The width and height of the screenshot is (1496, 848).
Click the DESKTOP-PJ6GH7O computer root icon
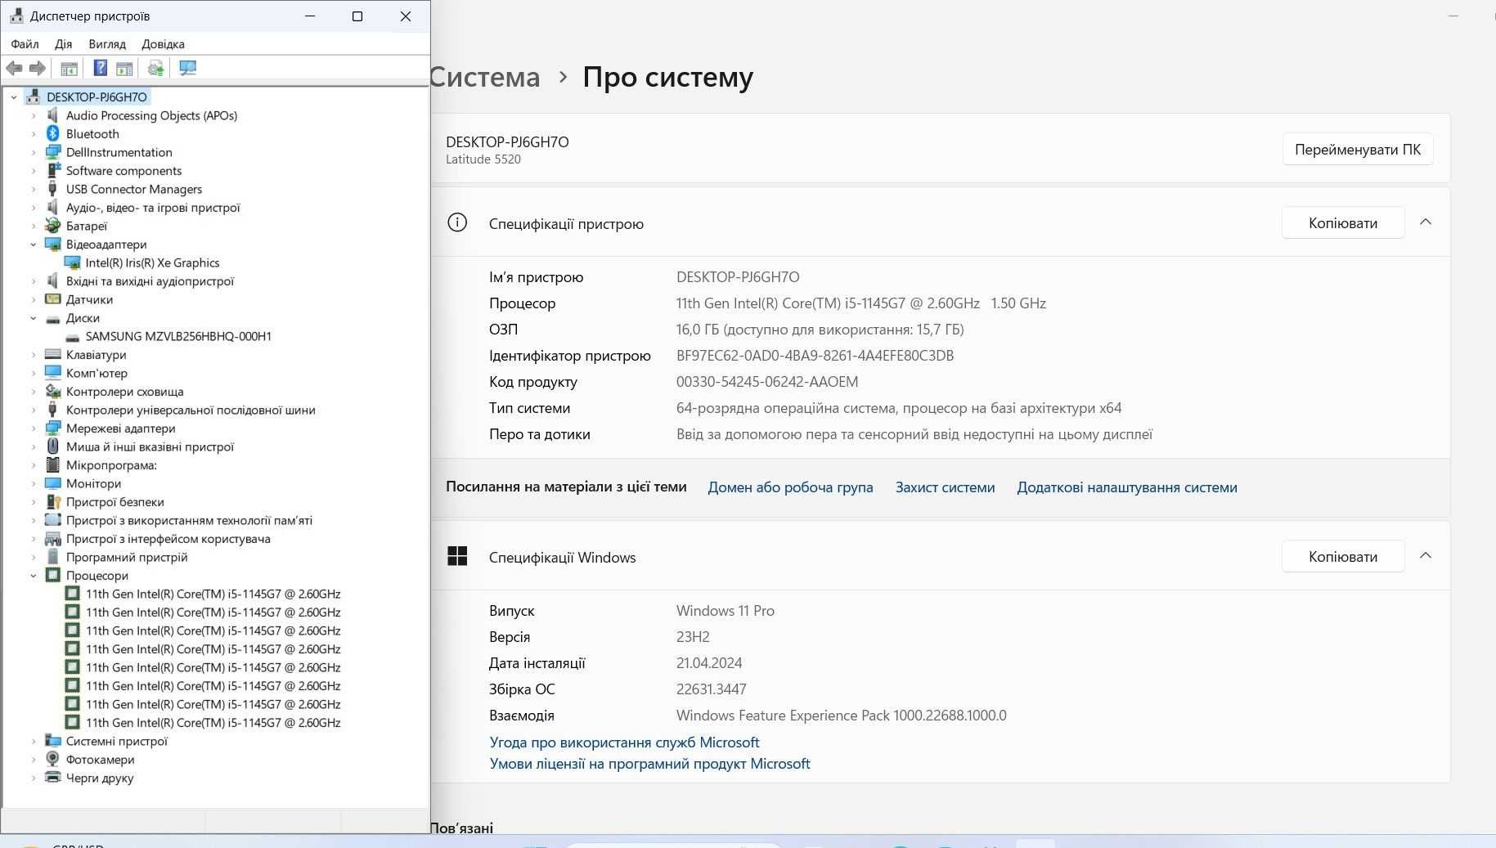pyautogui.click(x=34, y=96)
